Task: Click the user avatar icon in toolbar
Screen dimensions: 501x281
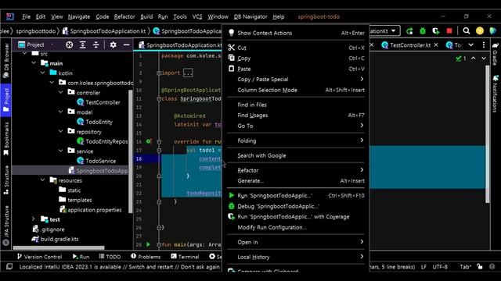Action: [x=480, y=31]
